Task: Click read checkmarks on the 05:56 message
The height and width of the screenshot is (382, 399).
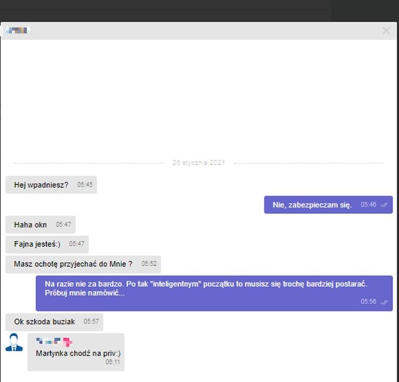Action: [x=385, y=302]
